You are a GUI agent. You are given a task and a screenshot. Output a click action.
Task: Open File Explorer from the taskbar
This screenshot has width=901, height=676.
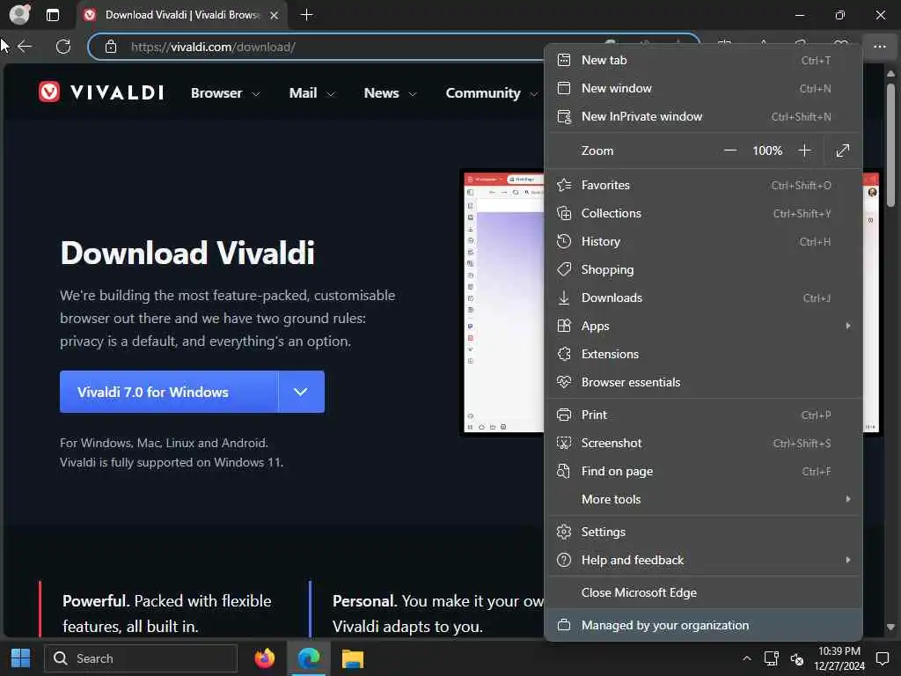point(352,658)
